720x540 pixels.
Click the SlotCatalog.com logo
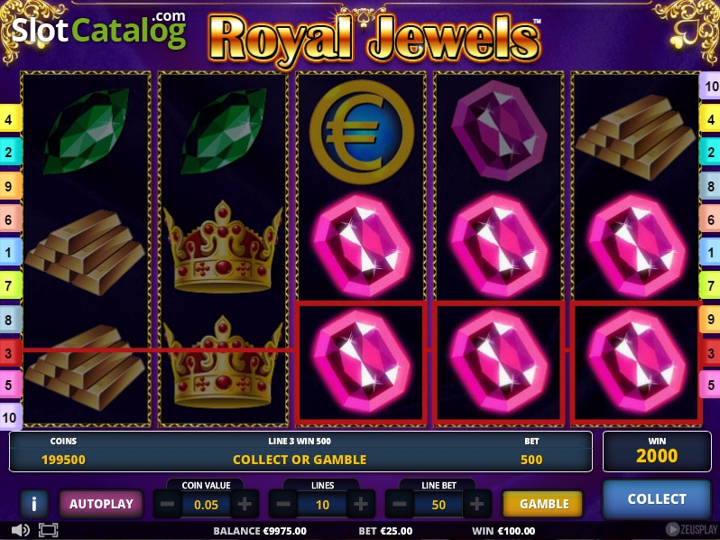(98, 30)
